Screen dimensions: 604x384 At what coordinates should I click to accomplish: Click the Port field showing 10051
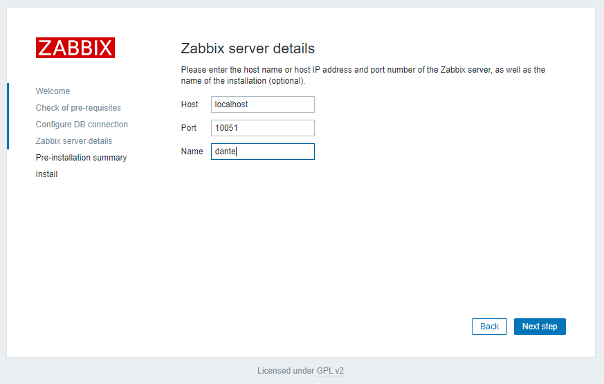[x=262, y=128]
